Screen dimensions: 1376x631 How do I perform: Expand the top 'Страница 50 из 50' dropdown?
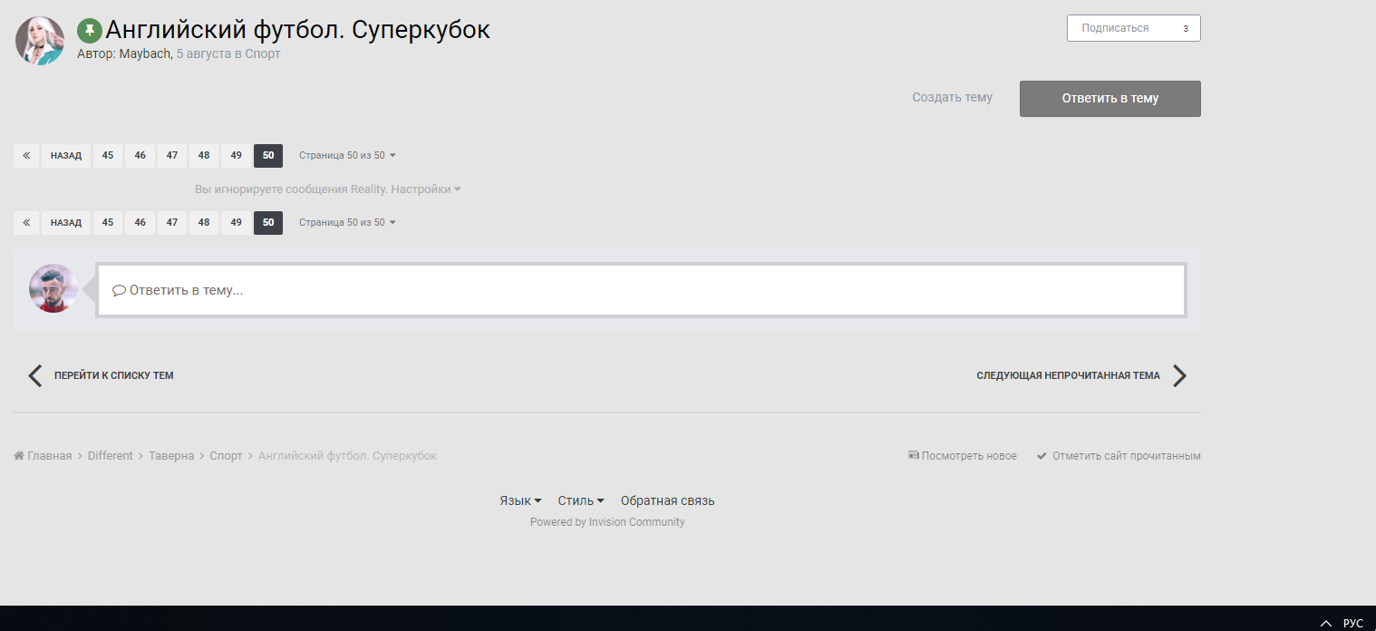pos(347,156)
